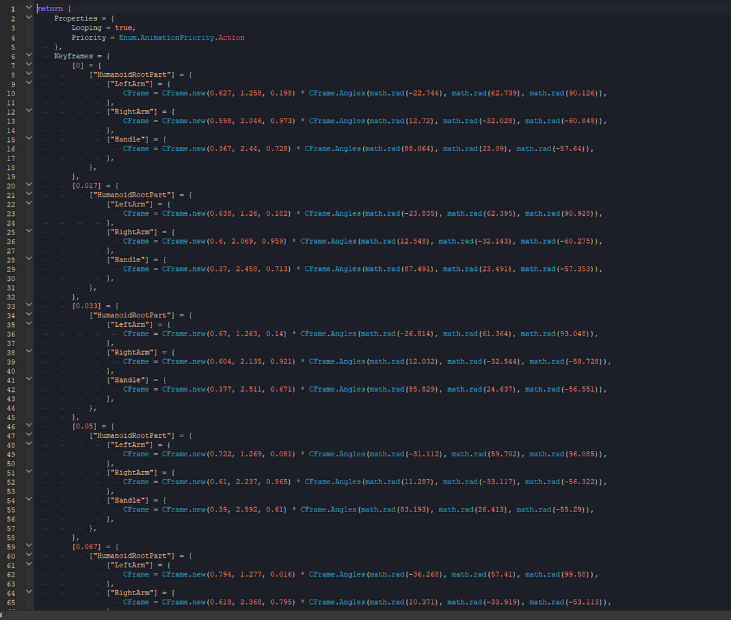Click the word 'Priority' on line 4
This screenshot has width=731, height=620.
[89, 38]
